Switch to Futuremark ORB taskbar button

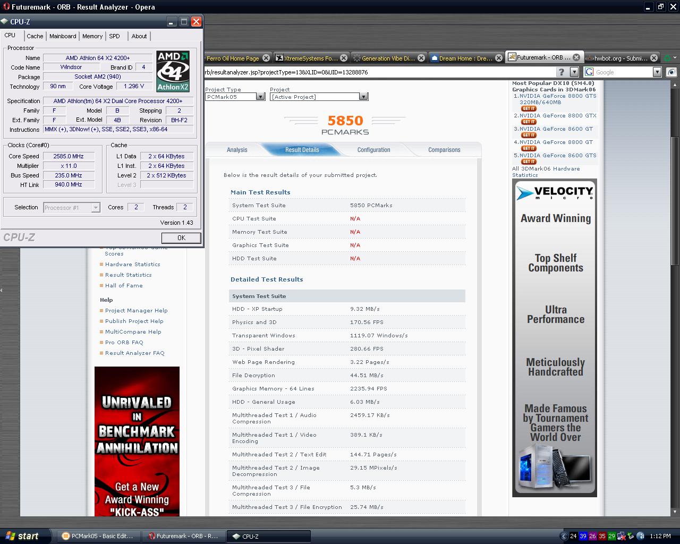pyautogui.click(x=184, y=537)
